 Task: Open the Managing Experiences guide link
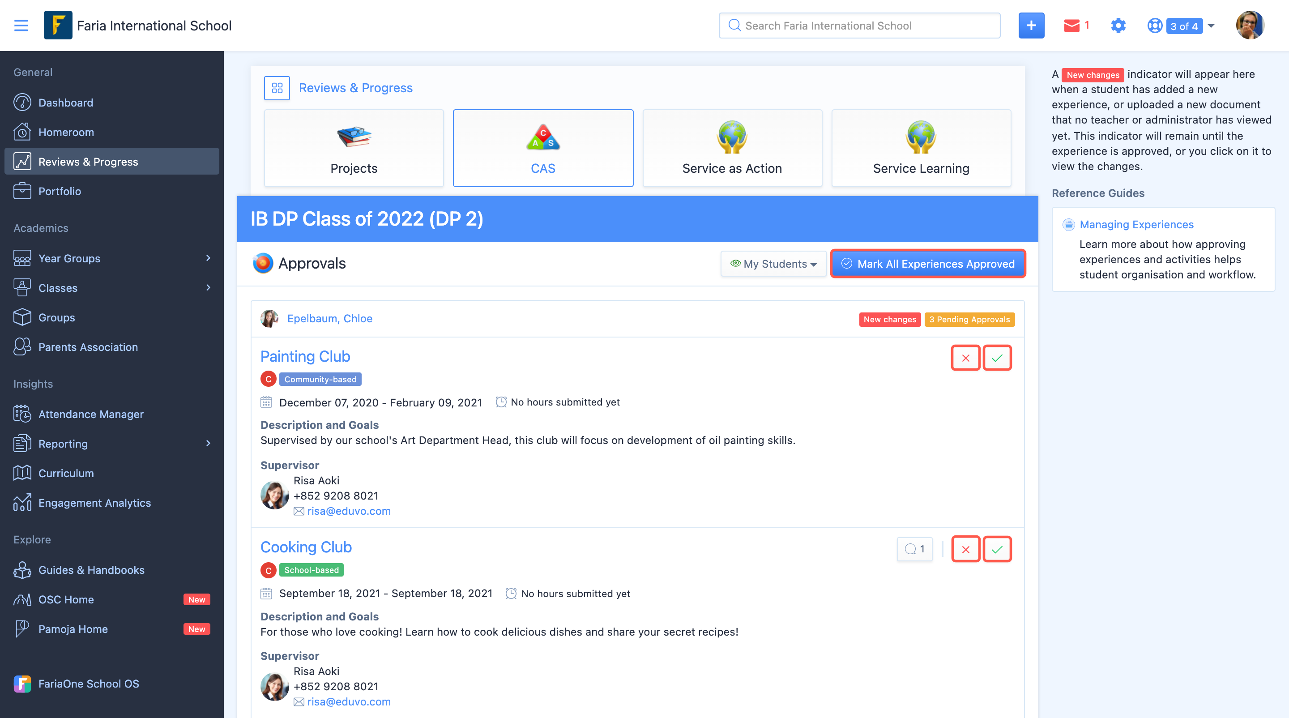1136,225
